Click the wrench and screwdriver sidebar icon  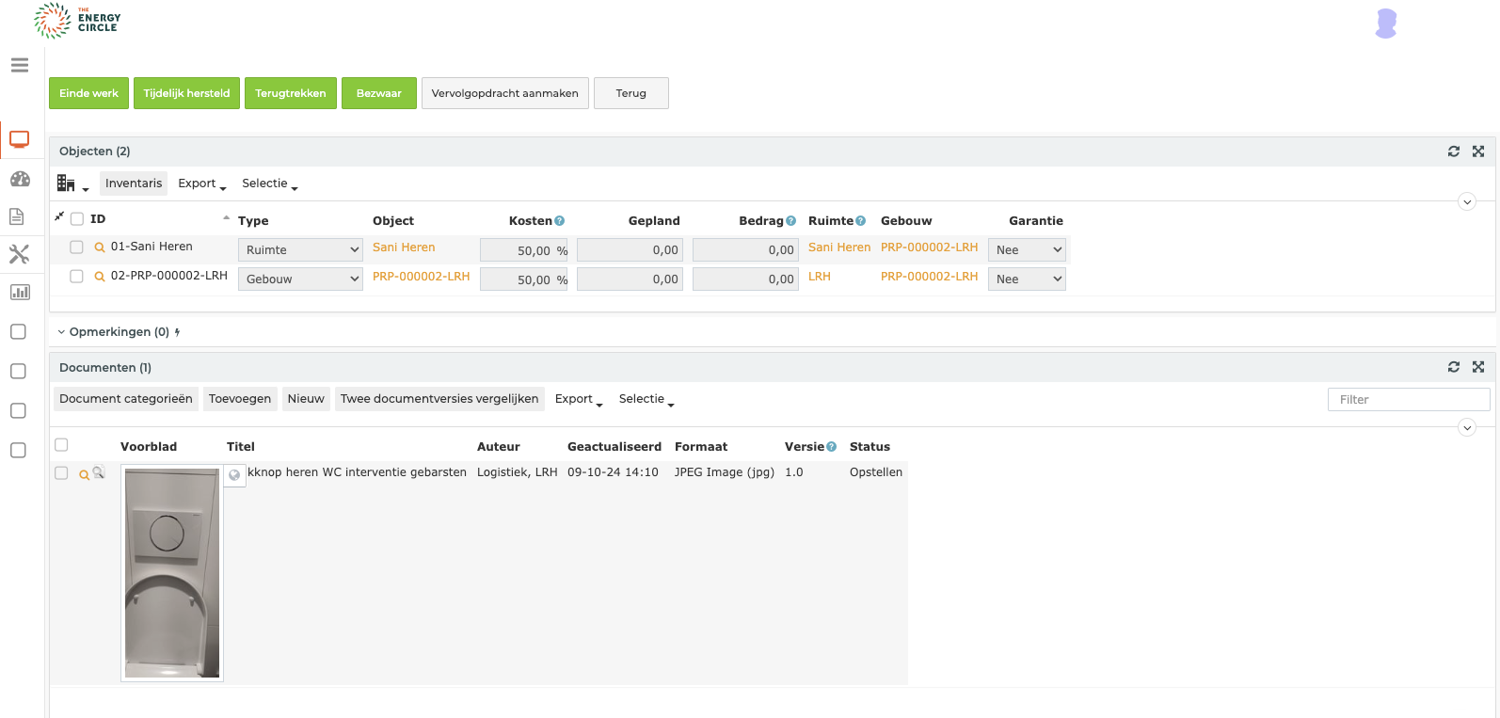[x=20, y=254]
